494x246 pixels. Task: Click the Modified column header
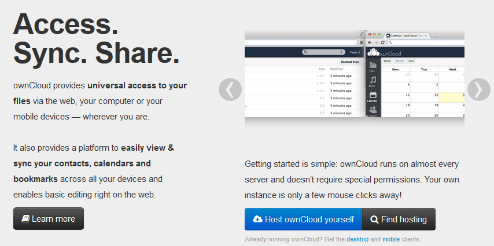(x=337, y=69)
